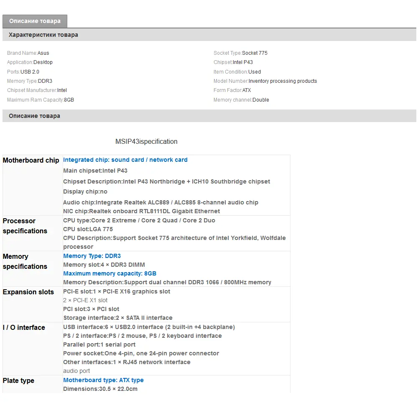Screen dimensions: 418x403
Task: Select the Model Number: Inventory processing products entry
Action: [265, 81]
